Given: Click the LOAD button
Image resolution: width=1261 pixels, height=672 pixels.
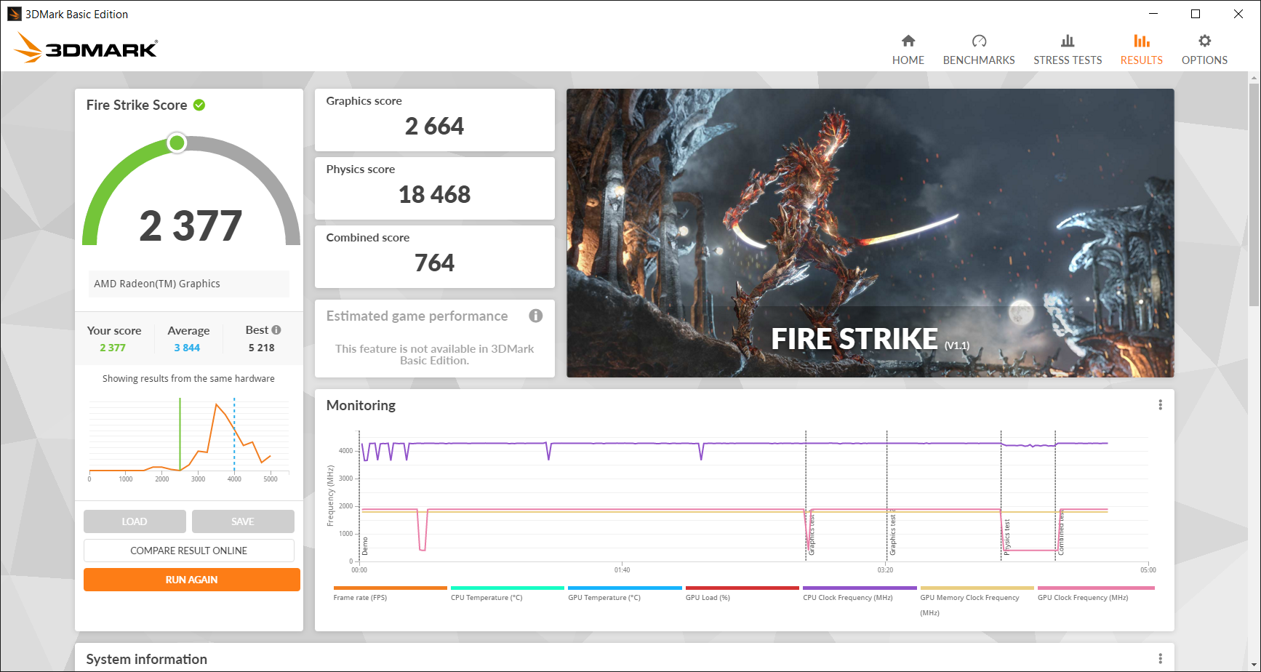Looking at the screenshot, I should (x=135, y=521).
